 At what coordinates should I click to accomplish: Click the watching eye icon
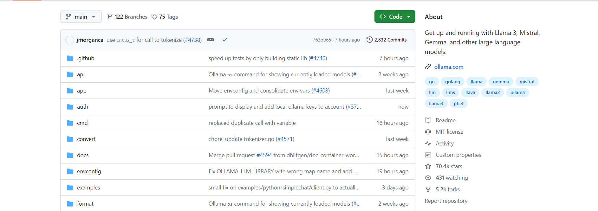click(428, 178)
